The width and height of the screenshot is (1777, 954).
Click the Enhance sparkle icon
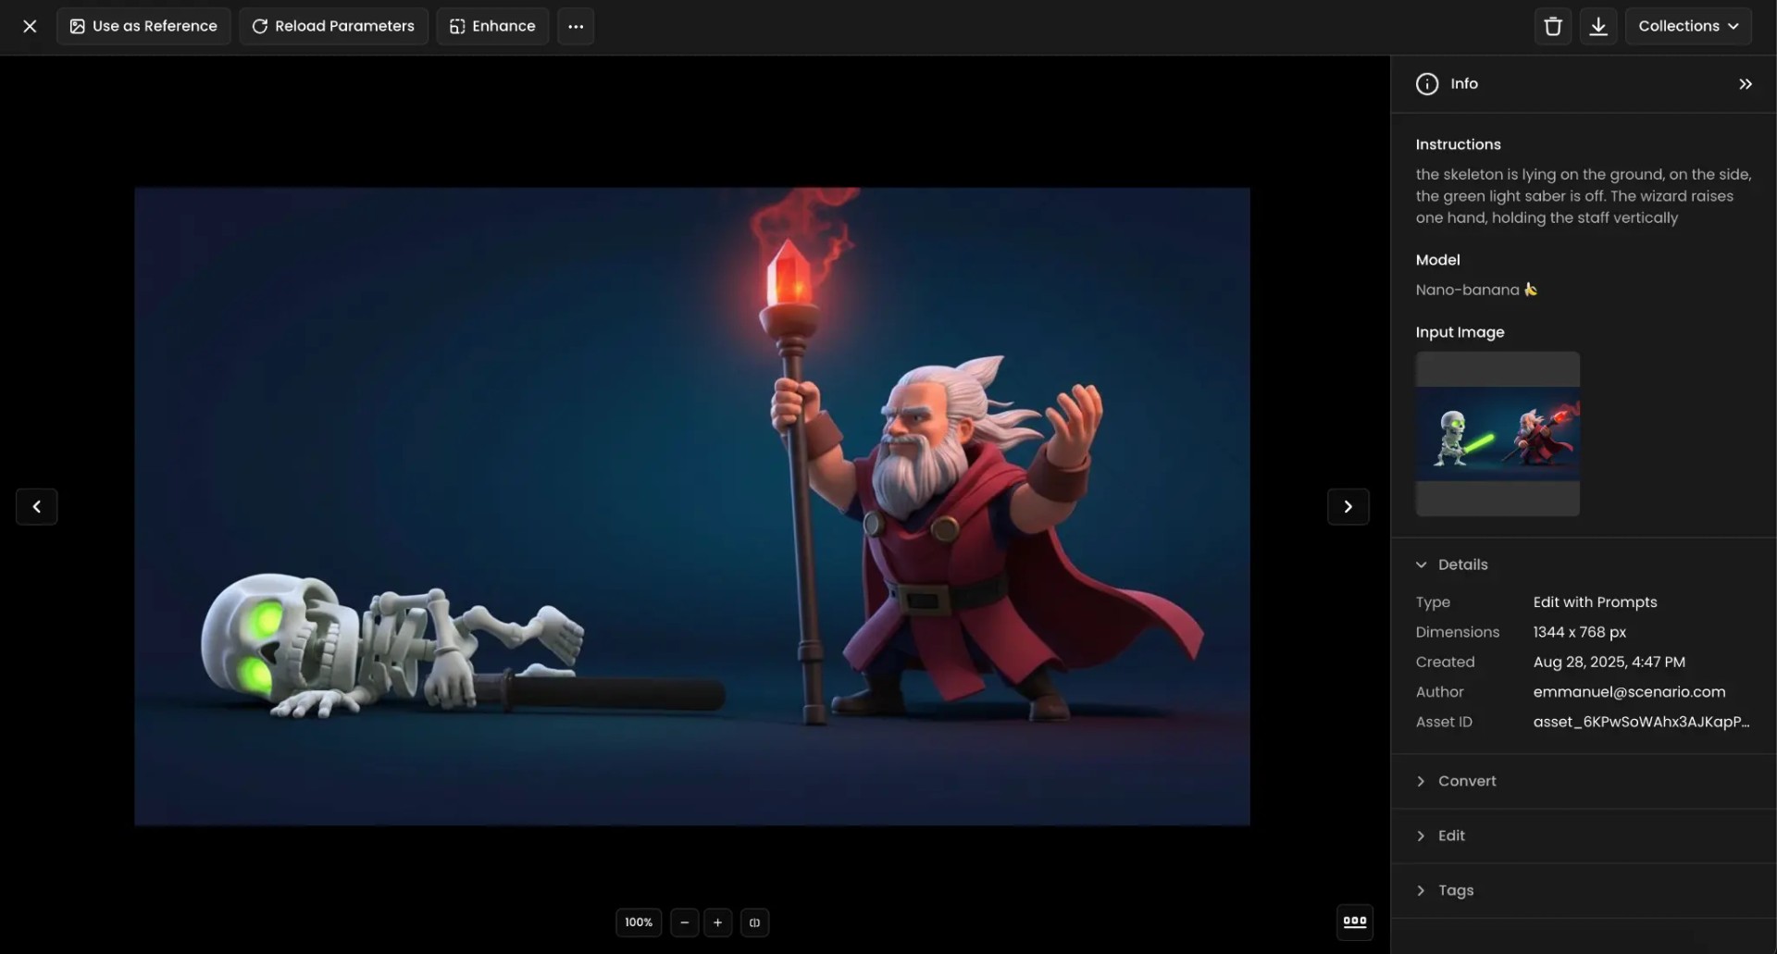click(457, 26)
